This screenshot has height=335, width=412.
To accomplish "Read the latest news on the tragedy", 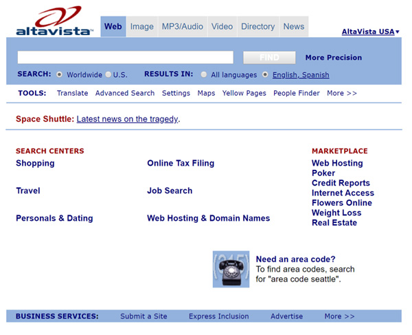I will click(x=127, y=119).
